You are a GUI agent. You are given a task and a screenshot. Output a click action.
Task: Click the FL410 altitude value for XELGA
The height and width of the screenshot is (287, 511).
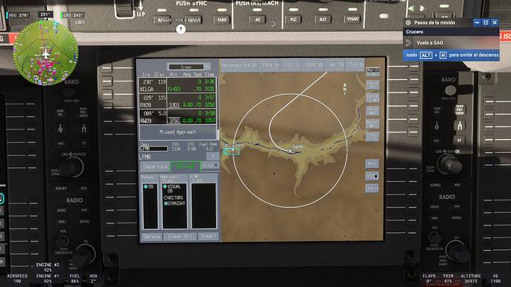coord(174,90)
